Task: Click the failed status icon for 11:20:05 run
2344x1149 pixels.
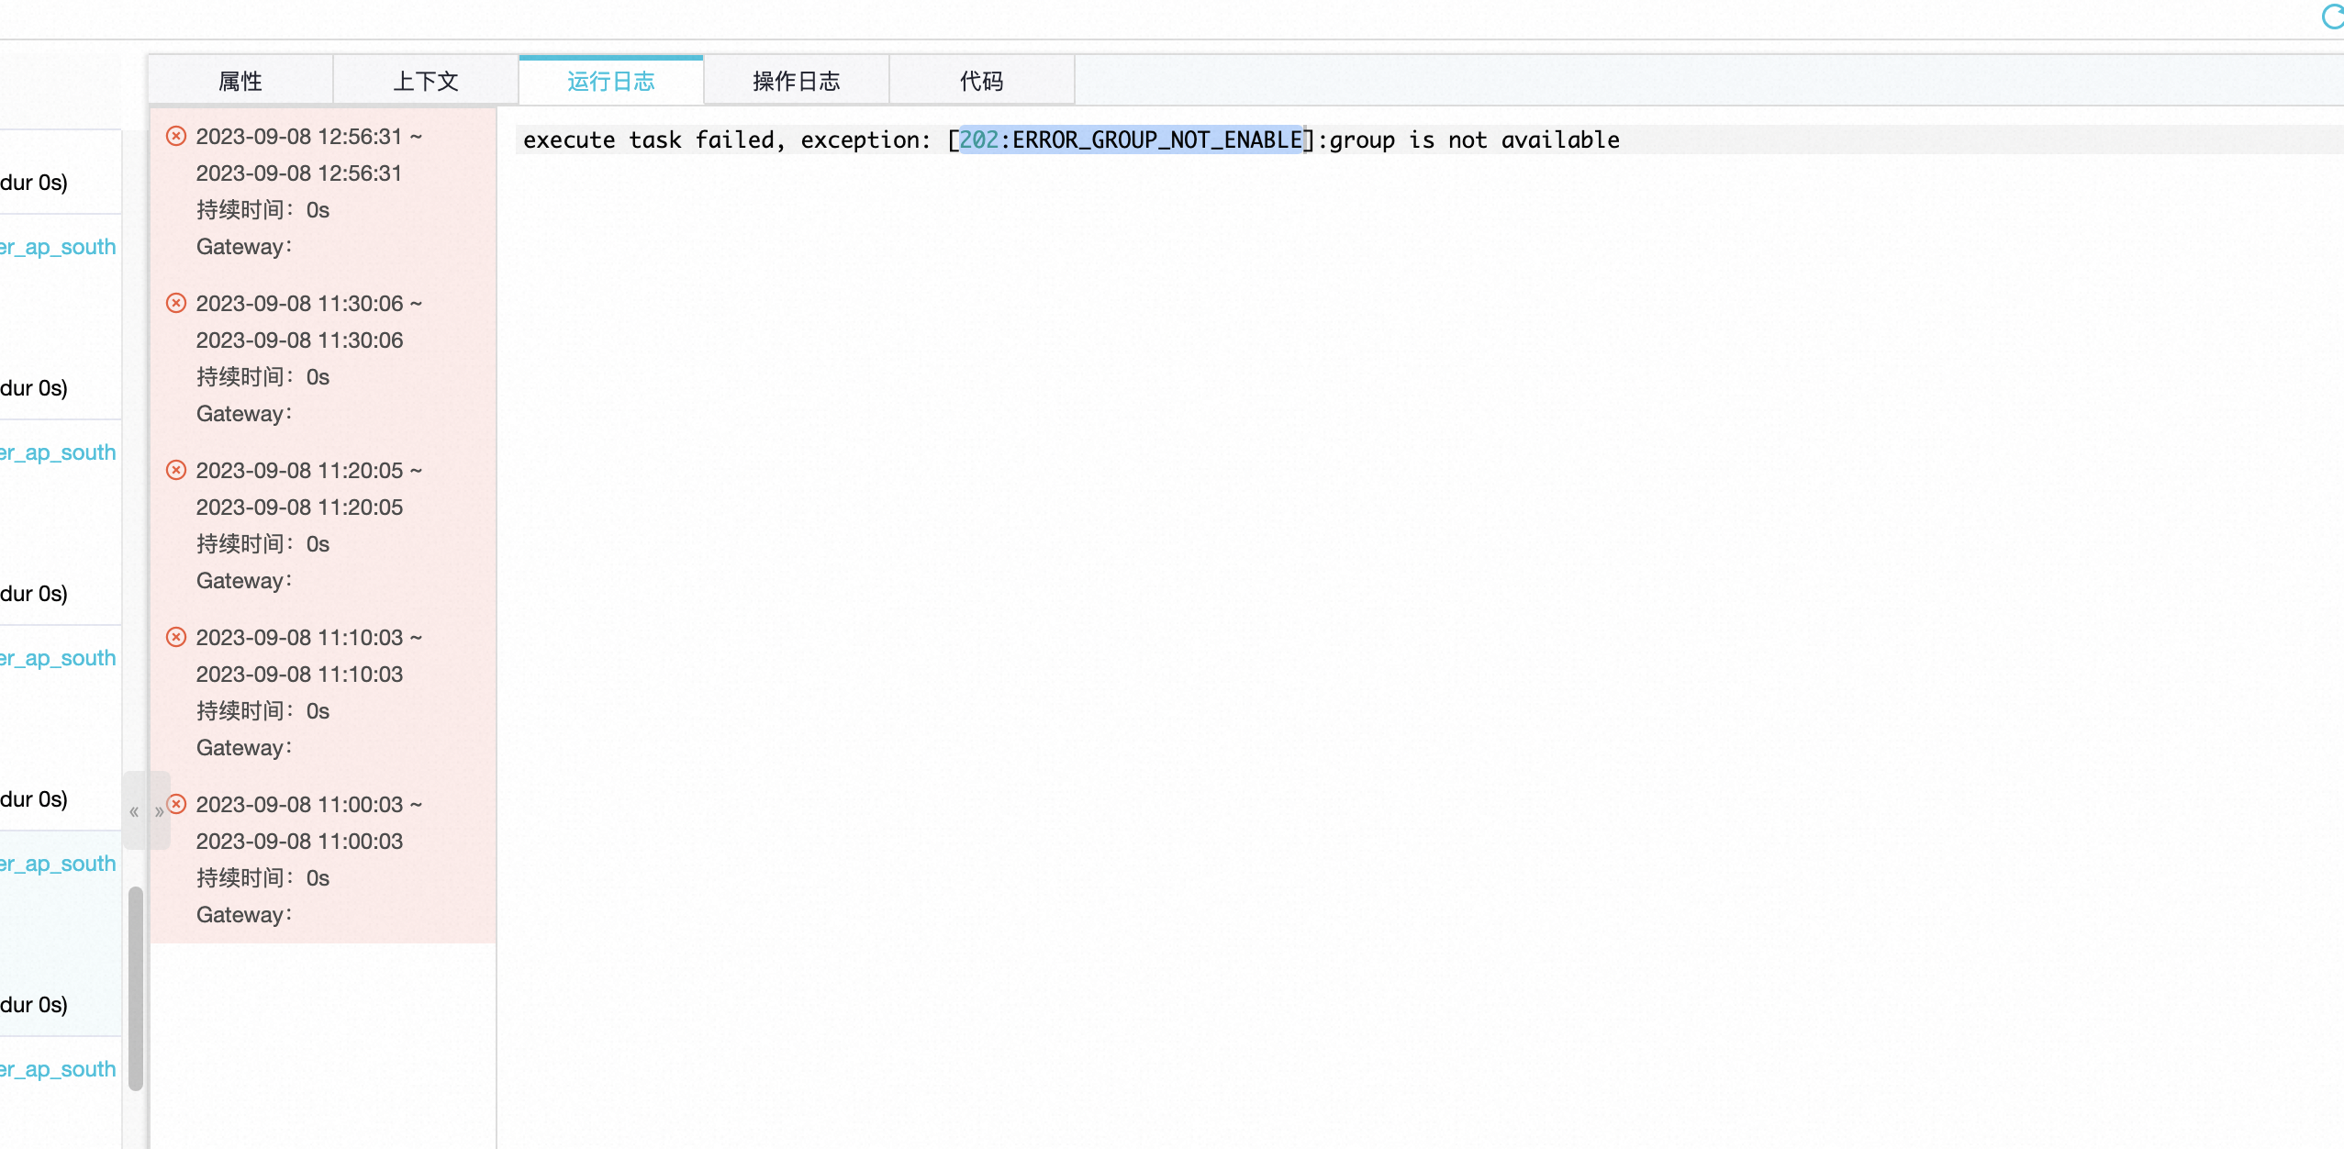Action: tap(176, 470)
